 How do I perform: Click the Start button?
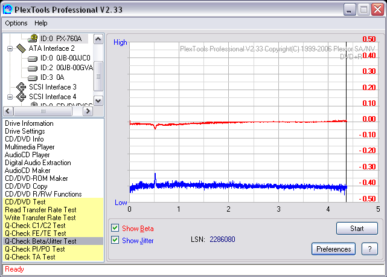(x=357, y=228)
